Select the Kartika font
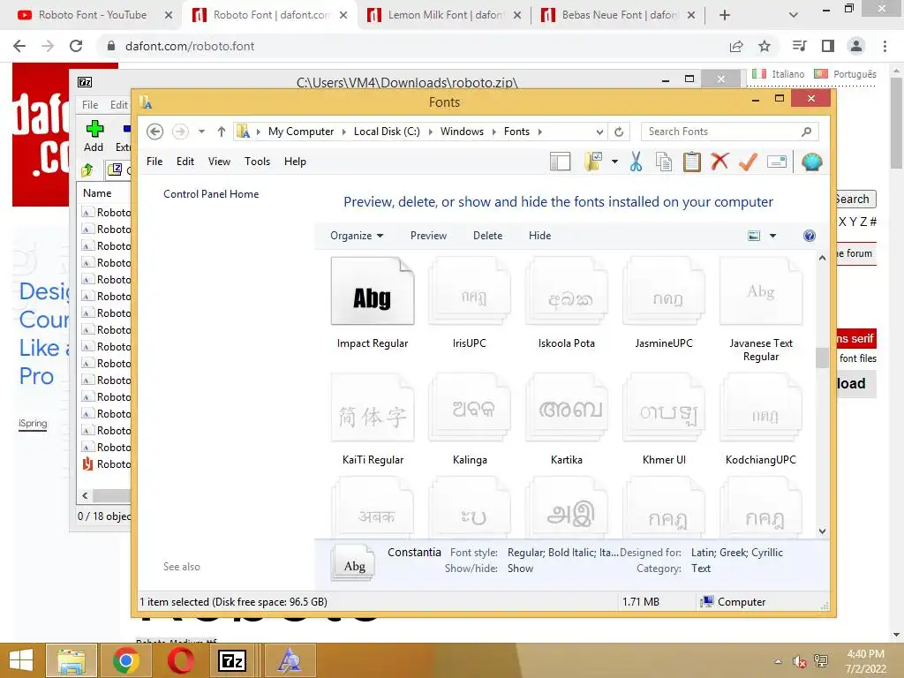Image resolution: width=904 pixels, height=678 pixels. tap(566, 419)
